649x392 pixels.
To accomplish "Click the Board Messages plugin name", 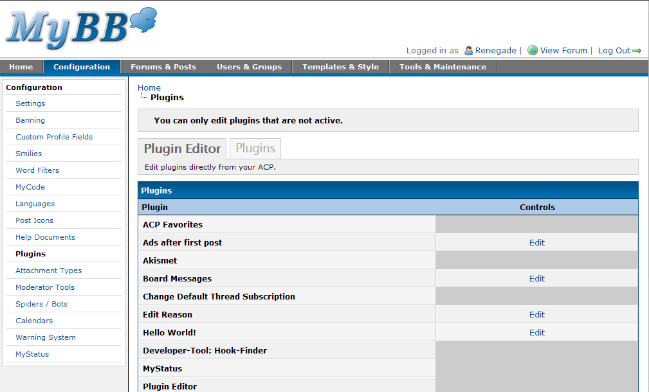I will tap(177, 279).
